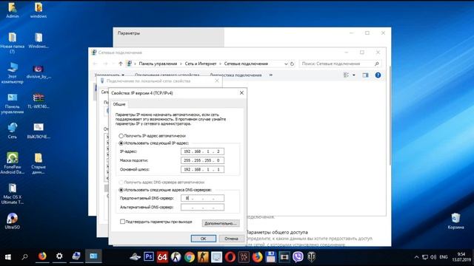Open the Opera browser taskbar icon
The width and height of the screenshot is (474, 266).
pyautogui.click(x=230, y=257)
